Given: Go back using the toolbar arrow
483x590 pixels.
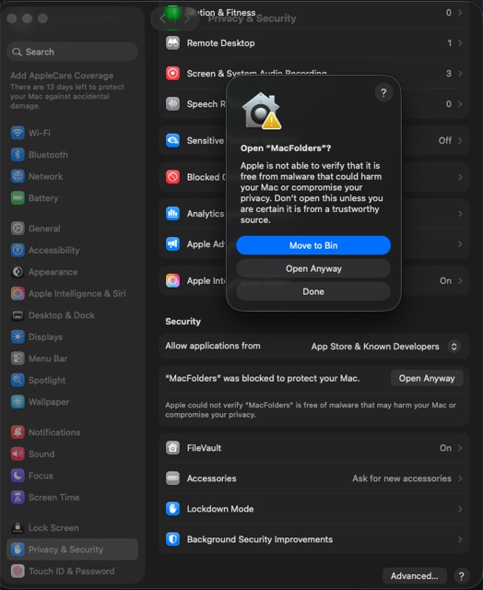Looking at the screenshot, I should tap(162, 18).
